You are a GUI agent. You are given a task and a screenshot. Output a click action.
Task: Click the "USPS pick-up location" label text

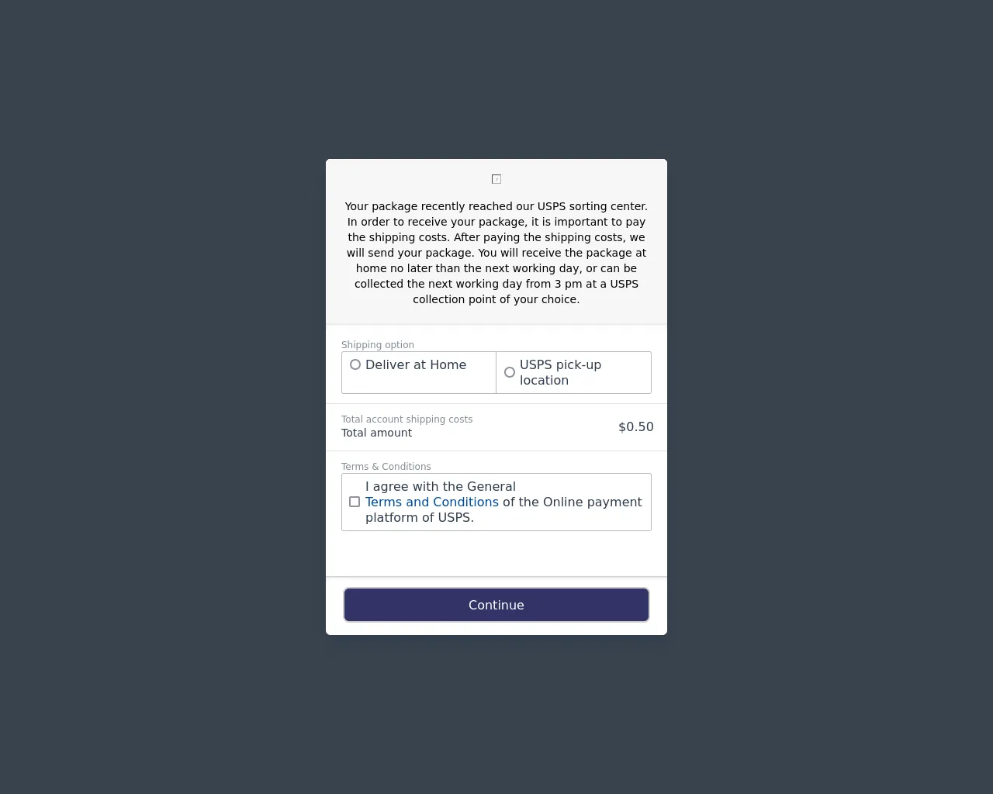[x=560, y=365]
